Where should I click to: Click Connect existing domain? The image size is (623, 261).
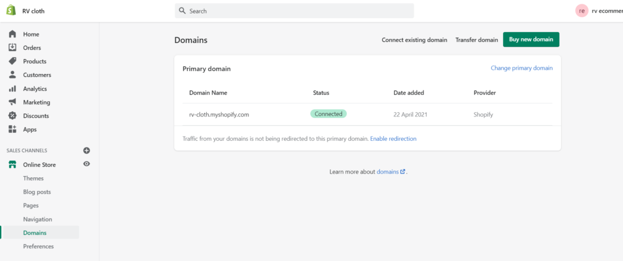click(414, 39)
